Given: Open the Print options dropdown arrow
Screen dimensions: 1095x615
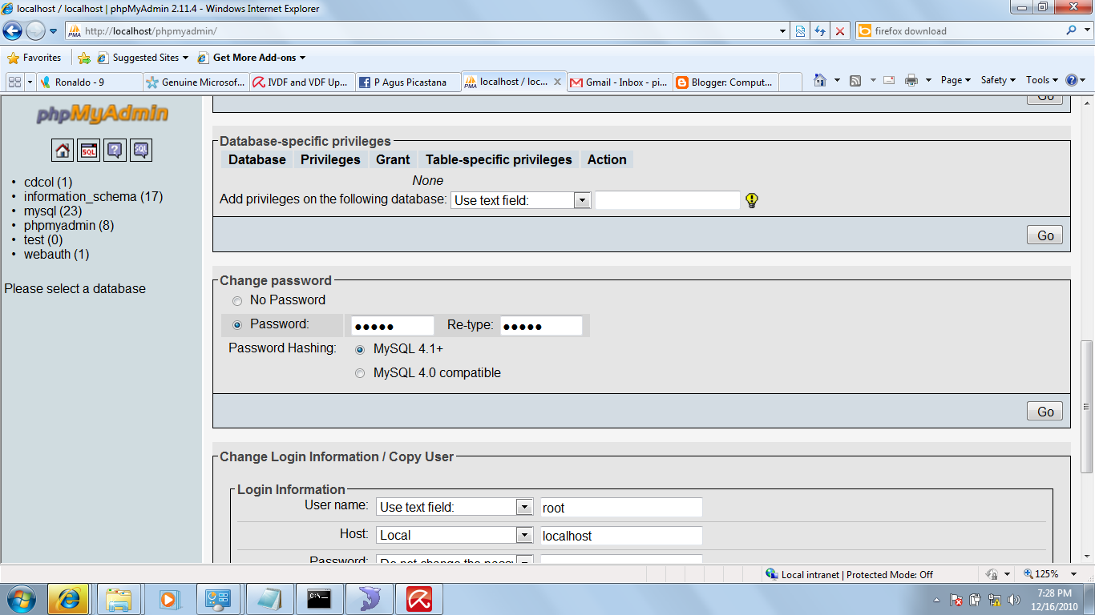Looking at the screenshot, I should click(x=928, y=80).
